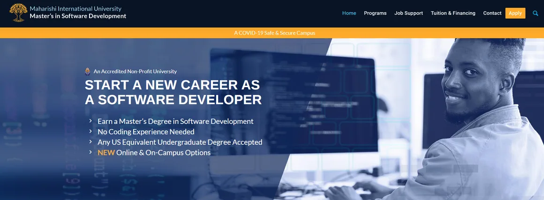This screenshot has height=200, width=544.
Task: Click the COVID-19 Safe & Secure Campus banner
Action: click(272, 33)
